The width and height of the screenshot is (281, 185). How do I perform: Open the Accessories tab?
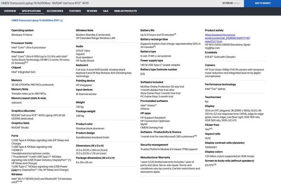pyautogui.click(x=55, y=11)
